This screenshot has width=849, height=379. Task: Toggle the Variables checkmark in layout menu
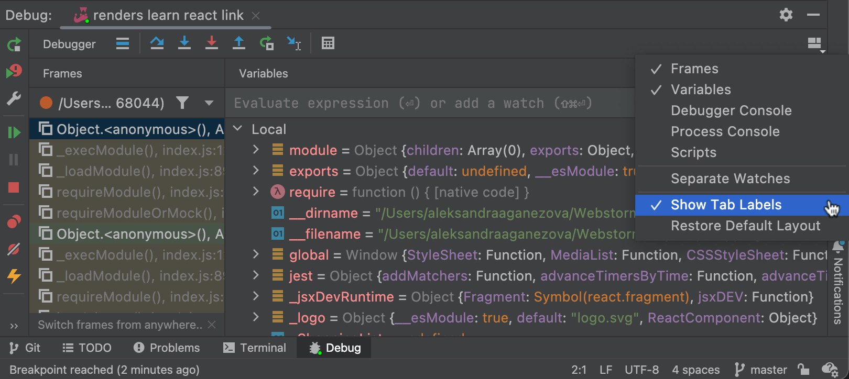click(701, 90)
